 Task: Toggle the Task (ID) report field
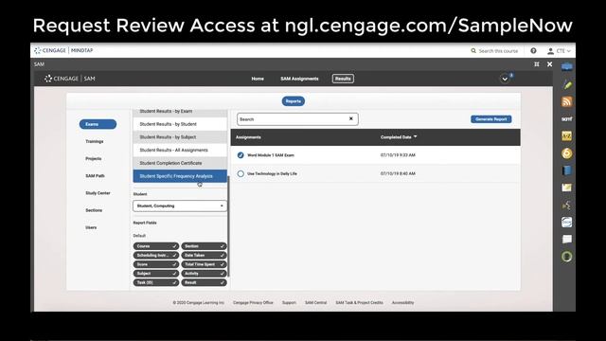point(155,282)
